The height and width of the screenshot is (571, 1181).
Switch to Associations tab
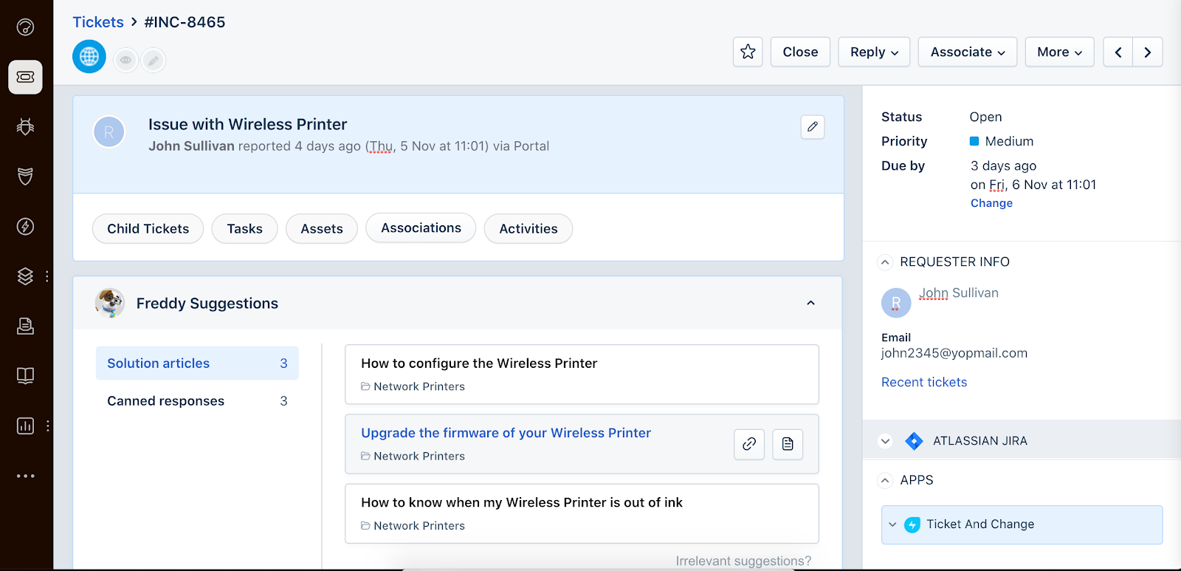(x=421, y=228)
